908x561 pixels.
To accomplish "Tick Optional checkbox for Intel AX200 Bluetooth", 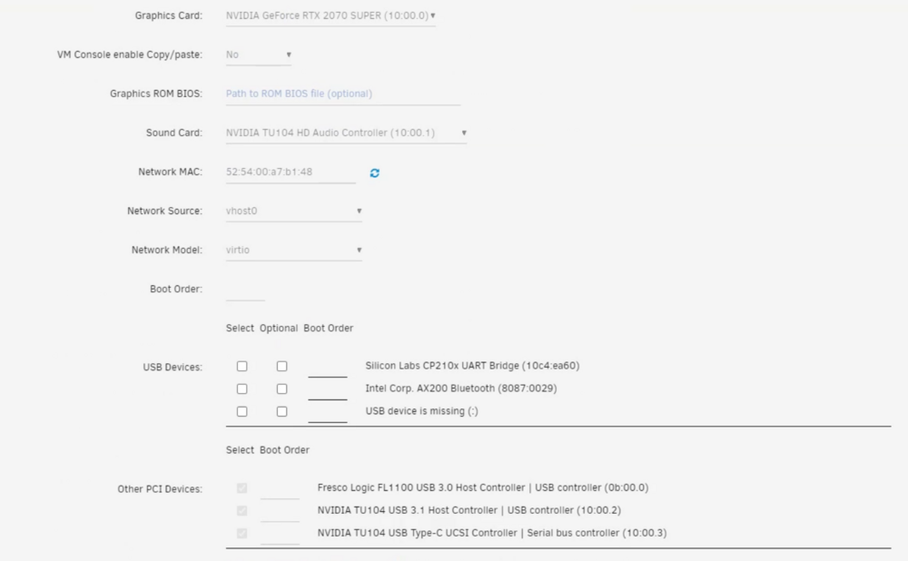I will pyautogui.click(x=282, y=389).
